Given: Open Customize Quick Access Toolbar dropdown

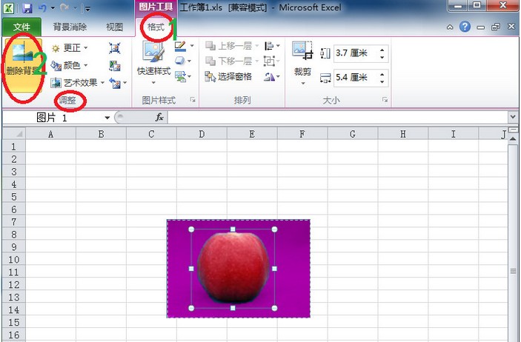Looking at the screenshot, I should point(87,8).
